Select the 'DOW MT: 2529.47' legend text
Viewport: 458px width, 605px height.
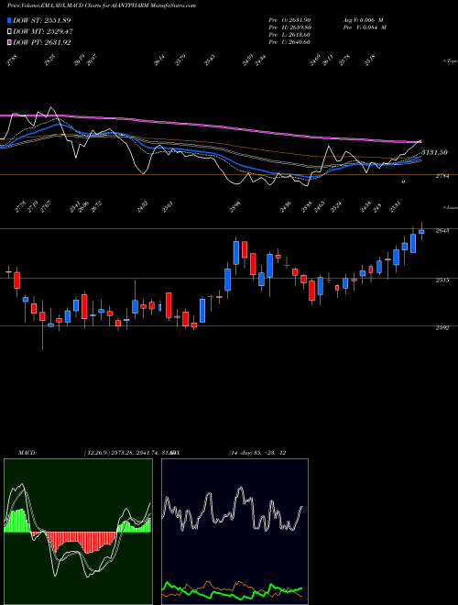tap(43, 31)
